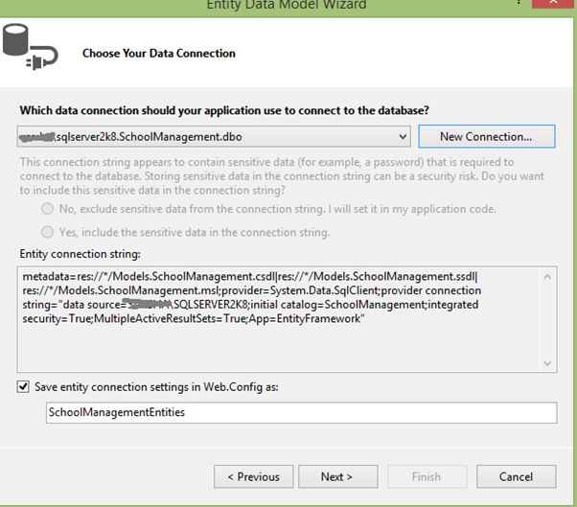
Task: Click the Entity Data Model Wizard title bar
Action: [x=287, y=6]
